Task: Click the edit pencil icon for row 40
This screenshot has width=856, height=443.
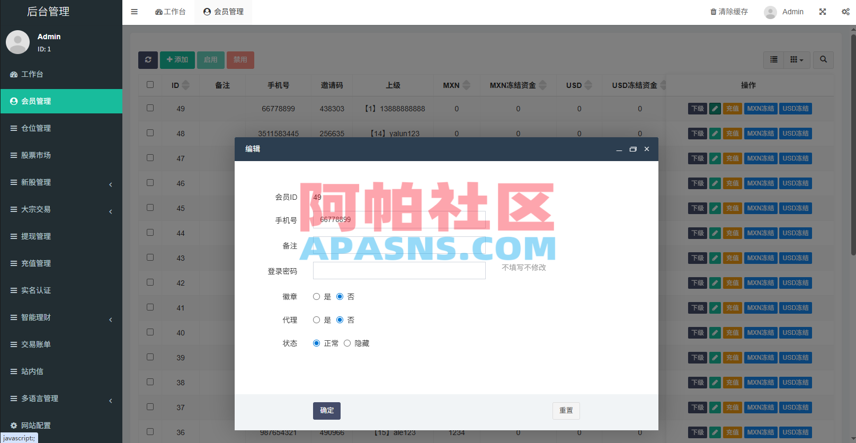Action: click(x=715, y=333)
